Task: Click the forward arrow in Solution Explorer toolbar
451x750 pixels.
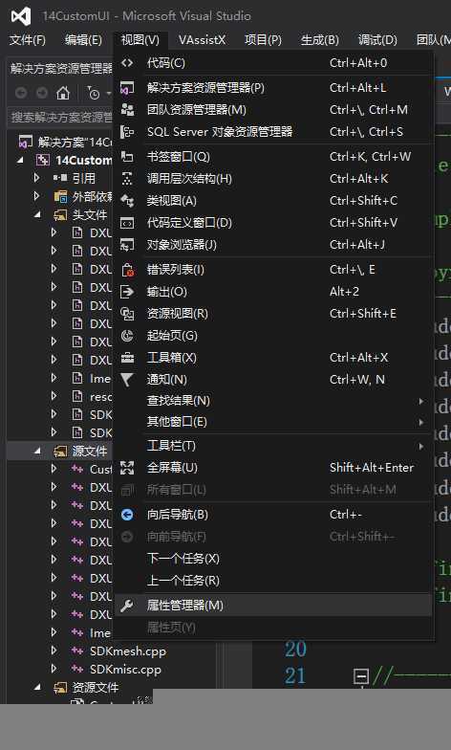Action: coord(42,92)
